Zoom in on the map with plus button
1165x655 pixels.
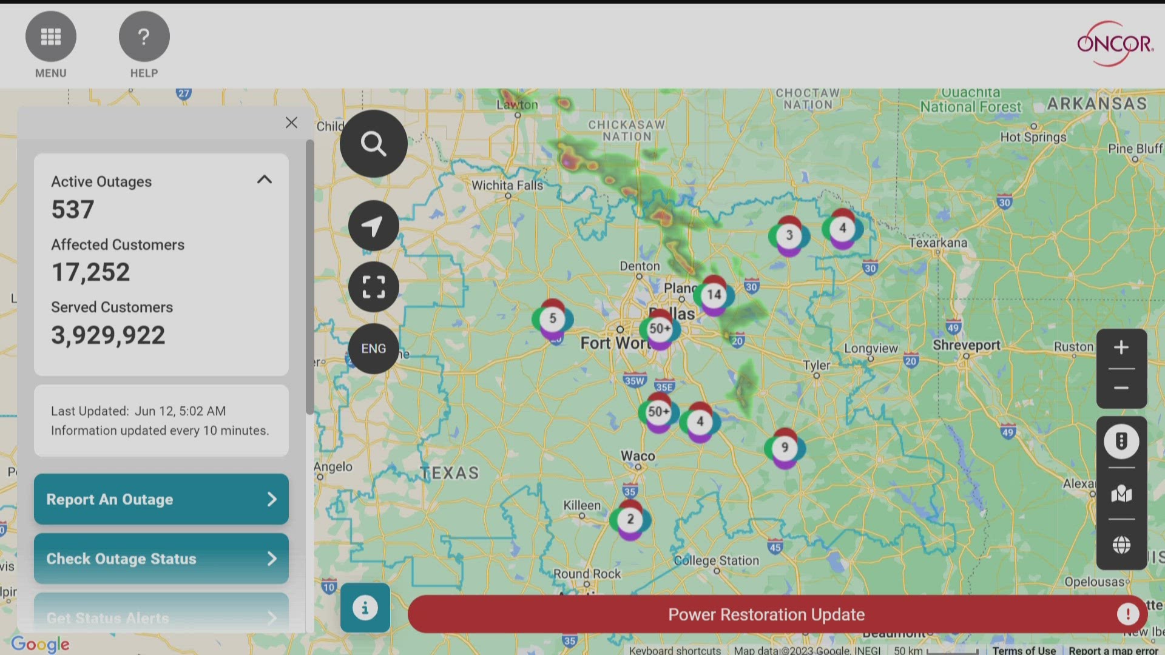point(1121,347)
